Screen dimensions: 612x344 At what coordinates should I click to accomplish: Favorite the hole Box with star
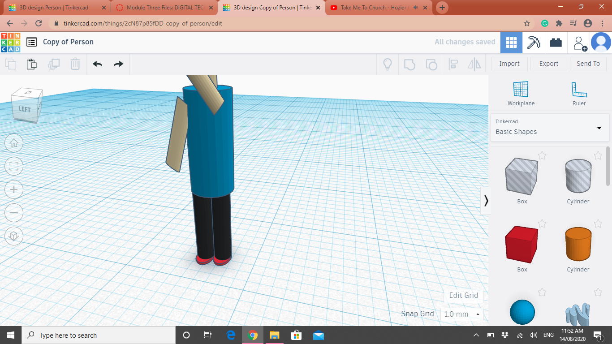point(542,155)
